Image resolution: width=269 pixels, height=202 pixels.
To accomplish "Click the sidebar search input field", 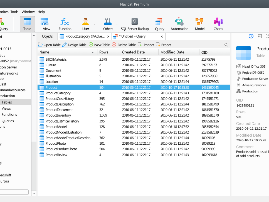I will [14, 192].
